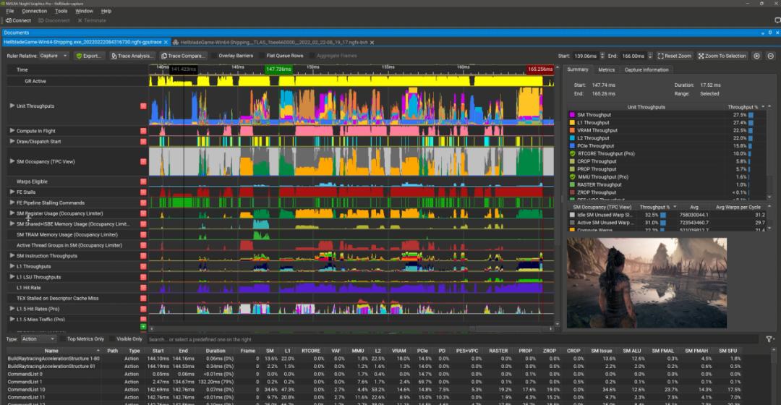Check the Visible Only option

(111, 338)
